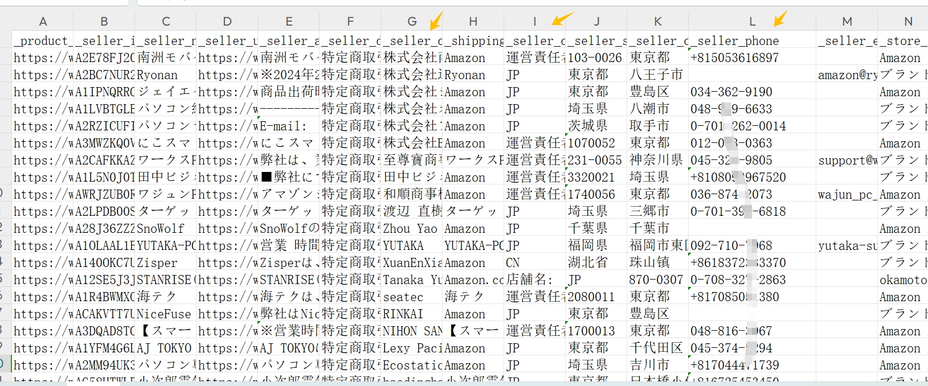Viewport: 928px width, 386px height.
Task: Select column M header
Action: pos(847,22)
